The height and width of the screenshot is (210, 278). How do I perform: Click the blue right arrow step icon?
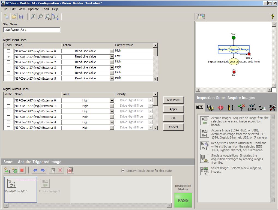[x=43, y=170]
